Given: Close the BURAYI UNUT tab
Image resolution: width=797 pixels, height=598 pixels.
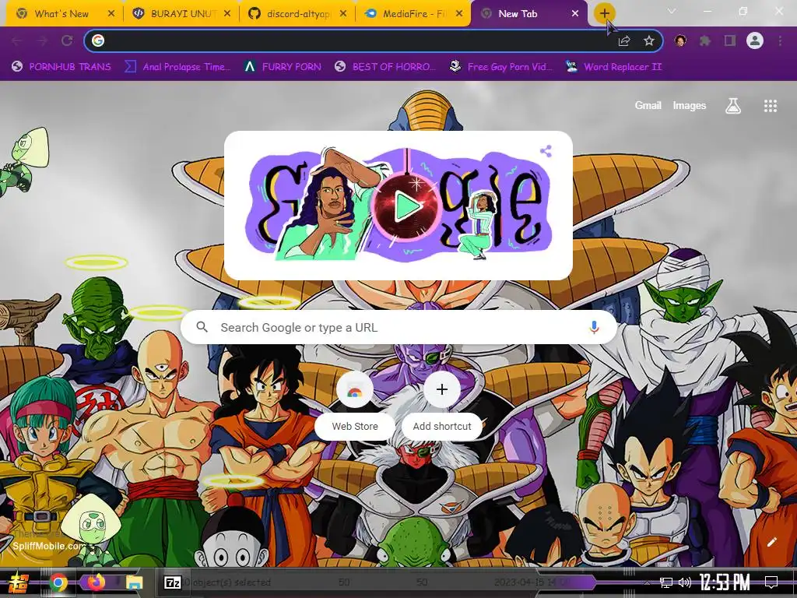Looking at the screenshot, I should (228, 14).
